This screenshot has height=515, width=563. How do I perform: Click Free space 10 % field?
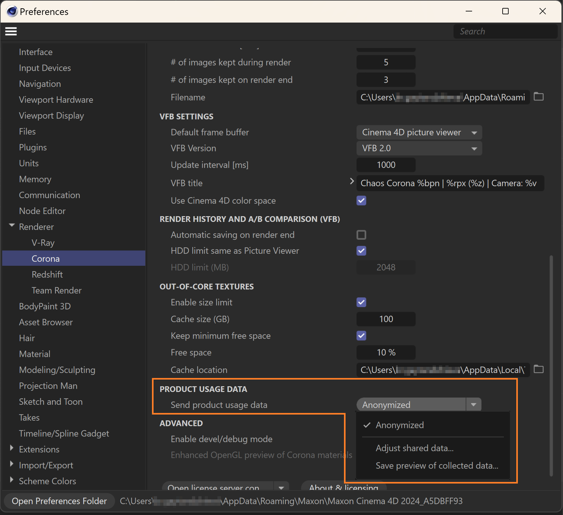coord(386,353)
